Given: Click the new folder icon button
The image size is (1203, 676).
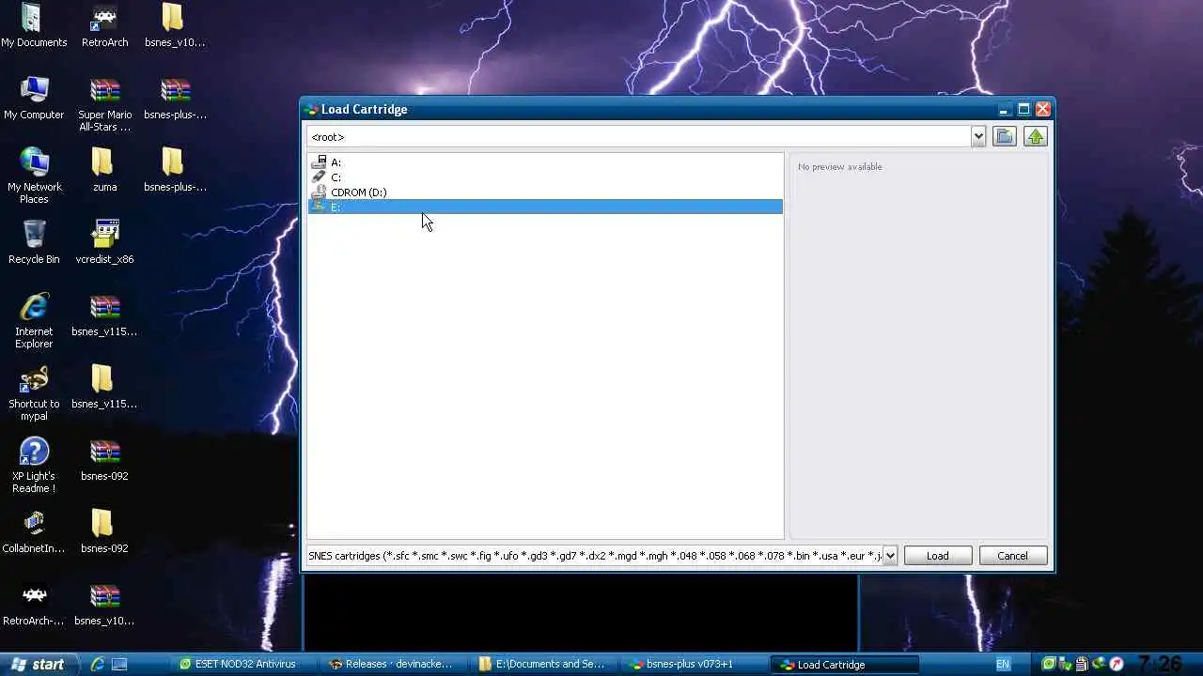Looking at the screenshot, I should click(1005, 136).
